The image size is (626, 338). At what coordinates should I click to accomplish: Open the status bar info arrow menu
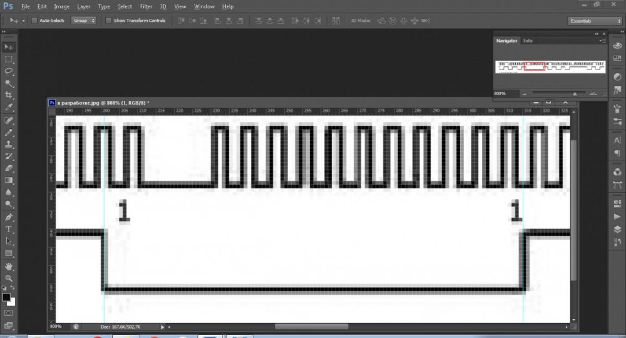point(162,327)
